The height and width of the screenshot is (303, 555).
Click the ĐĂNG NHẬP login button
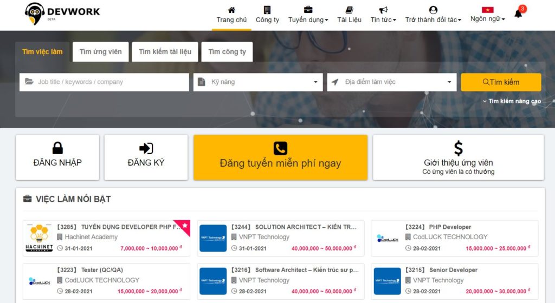57,157
